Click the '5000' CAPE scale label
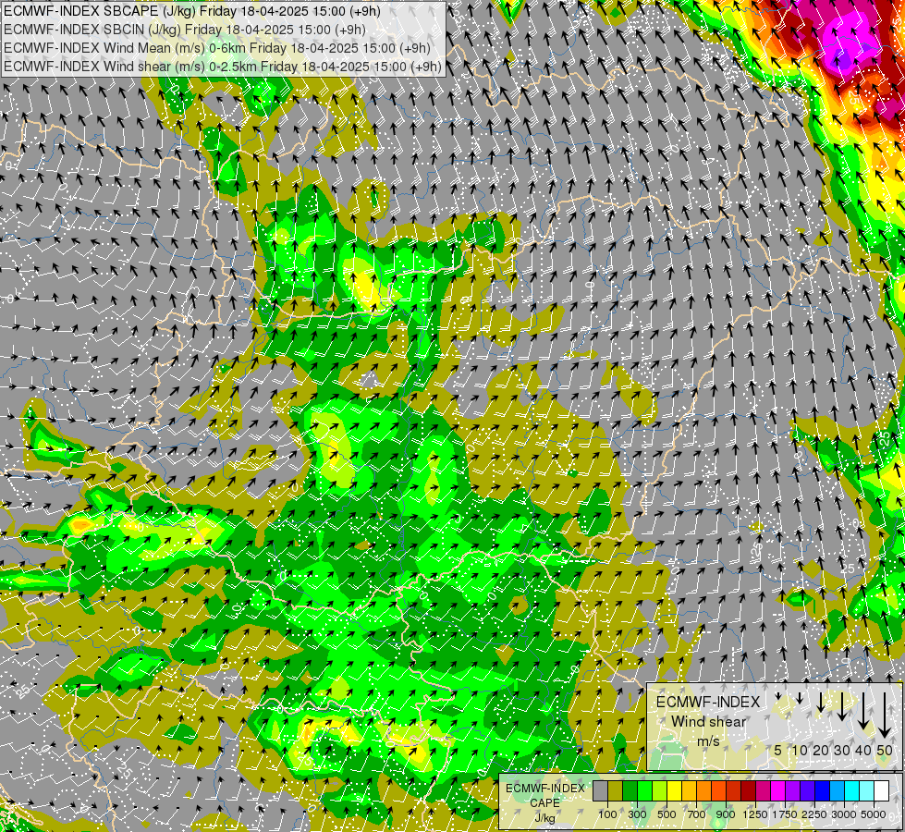 [874, 814]
